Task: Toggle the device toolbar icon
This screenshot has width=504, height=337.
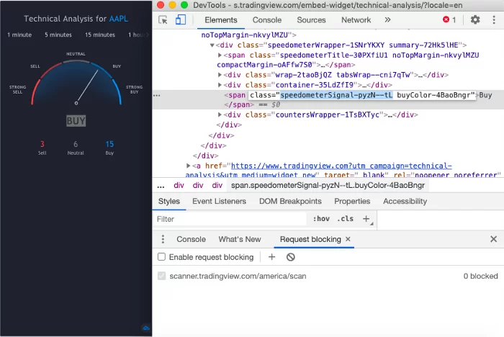Action: pyautogui.click(x=181, y=20)
